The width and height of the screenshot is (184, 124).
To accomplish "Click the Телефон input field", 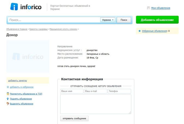I will [x=119, y=91].
